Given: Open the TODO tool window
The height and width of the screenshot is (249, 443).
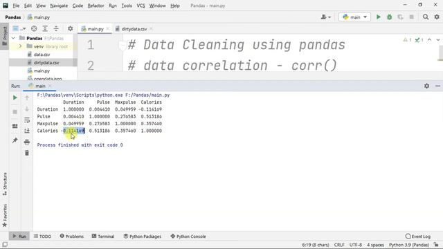Looking at the screenshot, I should (42, 237).
